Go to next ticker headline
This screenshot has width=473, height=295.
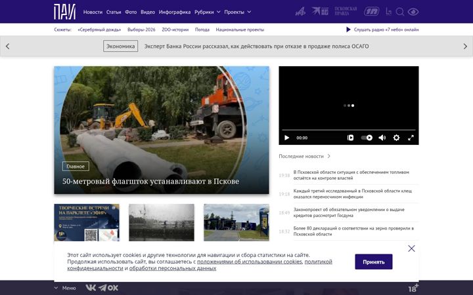[465, 47]
